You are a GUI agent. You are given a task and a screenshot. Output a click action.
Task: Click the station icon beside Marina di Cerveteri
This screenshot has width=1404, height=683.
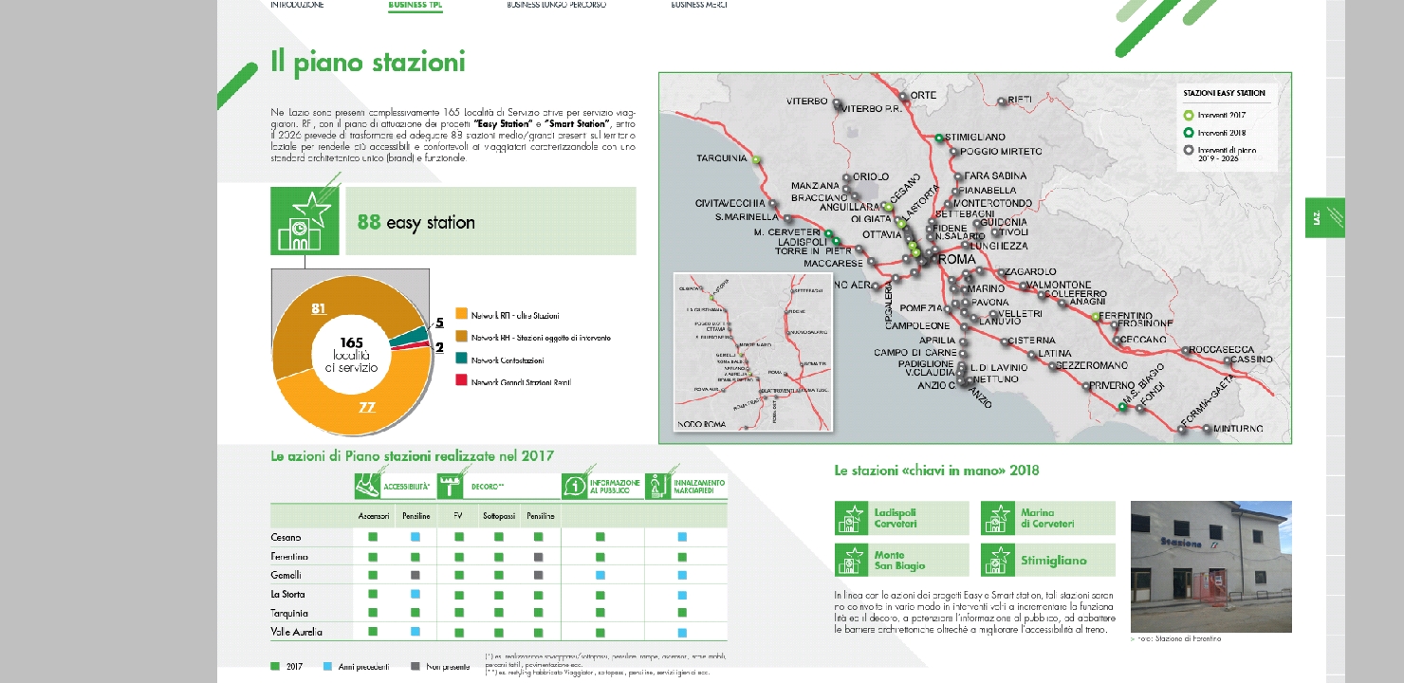(997, 519)
